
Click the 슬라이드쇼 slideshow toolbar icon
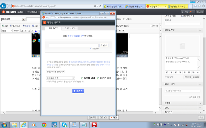[15, 26]
